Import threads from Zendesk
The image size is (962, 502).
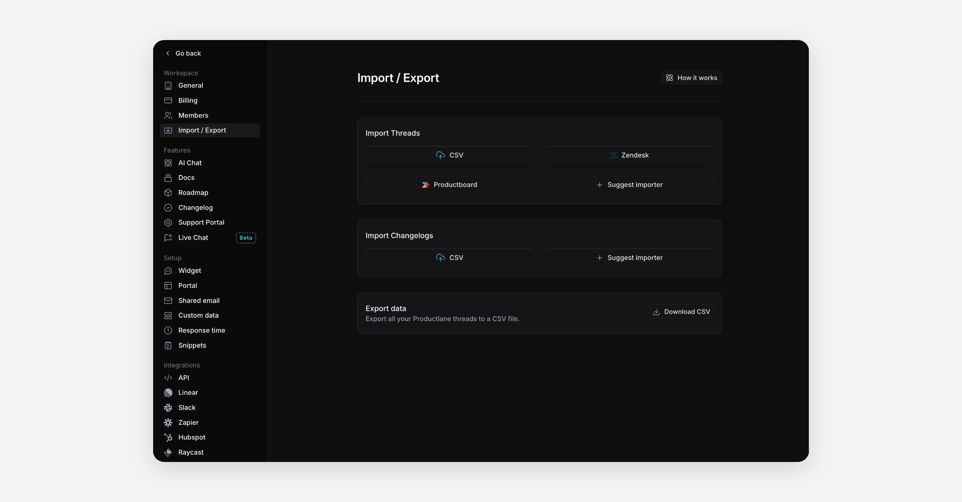click(629, 155)
